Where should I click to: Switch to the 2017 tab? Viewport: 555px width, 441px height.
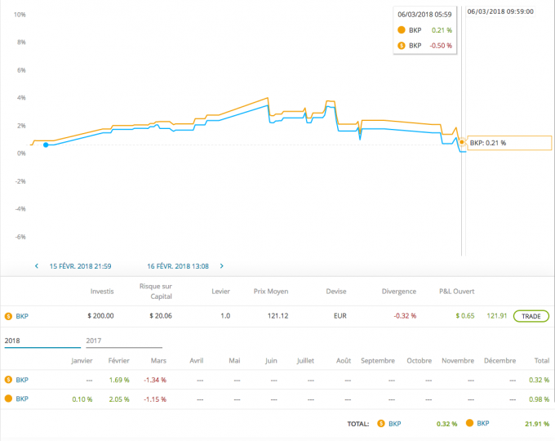(124, 341)
